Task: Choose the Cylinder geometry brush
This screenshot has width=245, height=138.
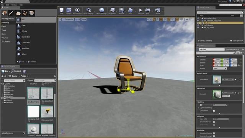Action: (x=36, y=31)
